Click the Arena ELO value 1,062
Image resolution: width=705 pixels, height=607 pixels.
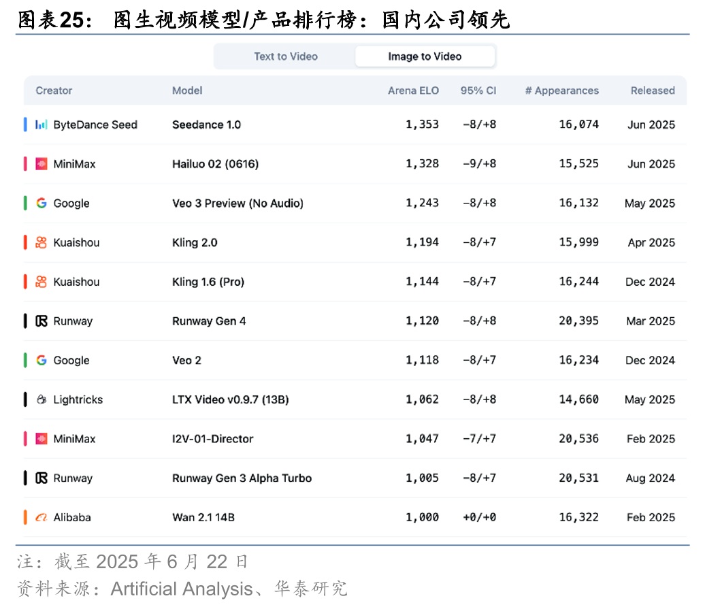tap(422, 399)
